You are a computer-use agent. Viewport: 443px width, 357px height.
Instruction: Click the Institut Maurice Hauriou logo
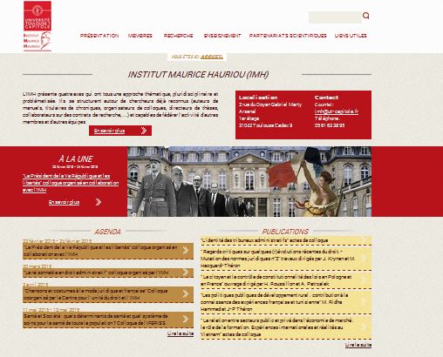pyautogui.click(x=37, y=41)
